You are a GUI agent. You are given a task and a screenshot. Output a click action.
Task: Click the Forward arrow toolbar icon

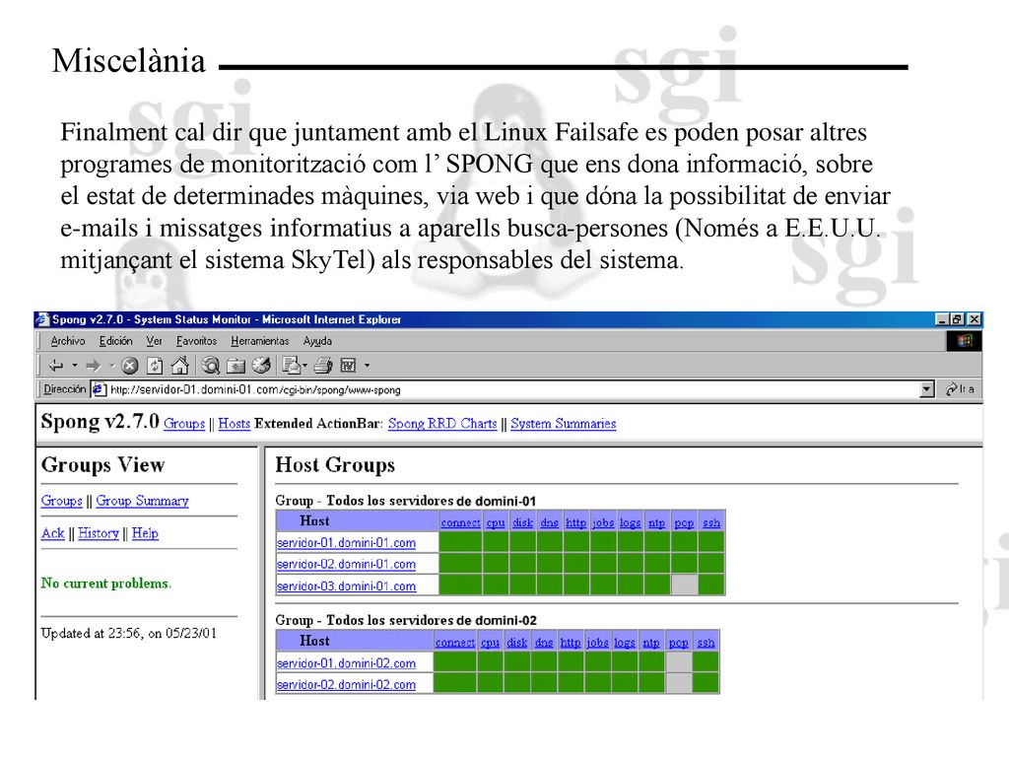[x=94, y=366]
